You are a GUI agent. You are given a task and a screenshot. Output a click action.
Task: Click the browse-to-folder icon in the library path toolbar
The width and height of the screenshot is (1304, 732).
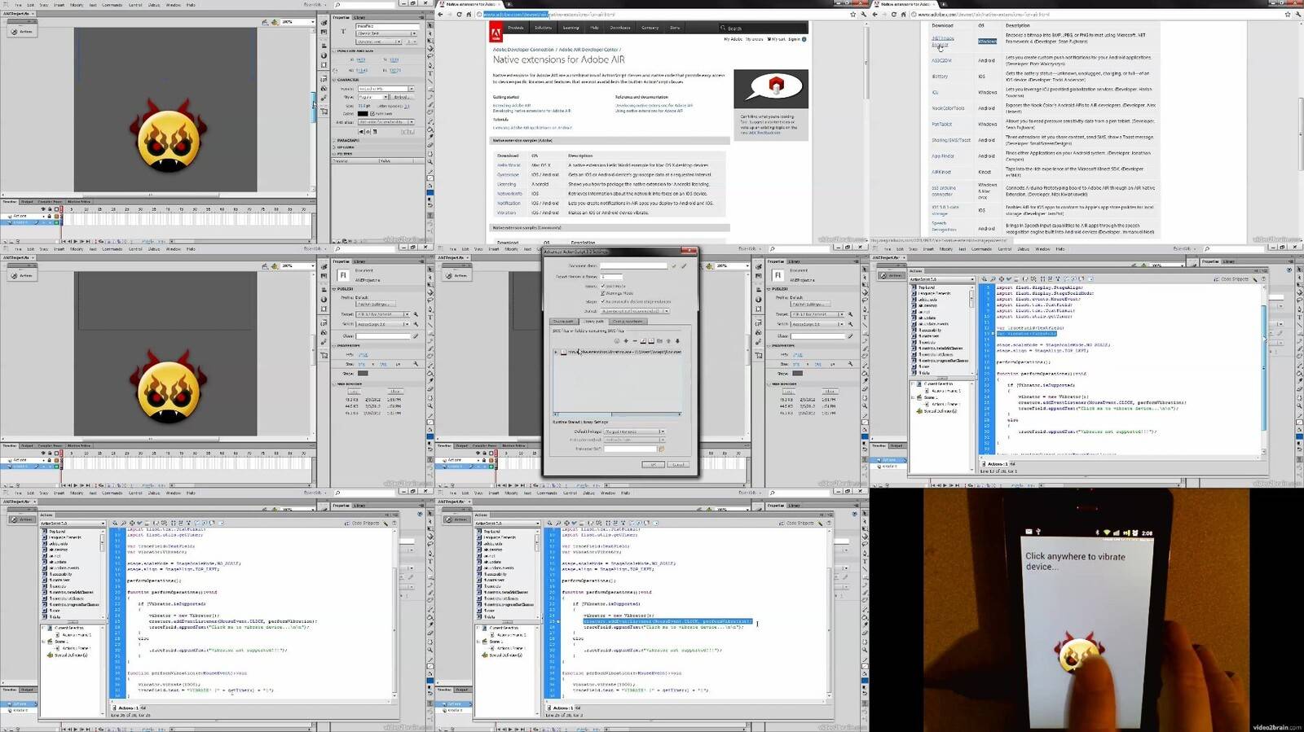(x=660, y=341)
